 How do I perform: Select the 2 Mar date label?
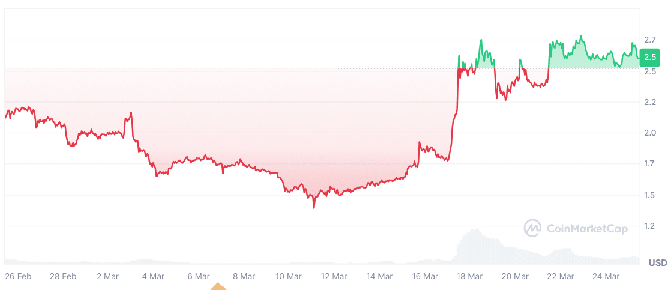(x=107, y=276)
